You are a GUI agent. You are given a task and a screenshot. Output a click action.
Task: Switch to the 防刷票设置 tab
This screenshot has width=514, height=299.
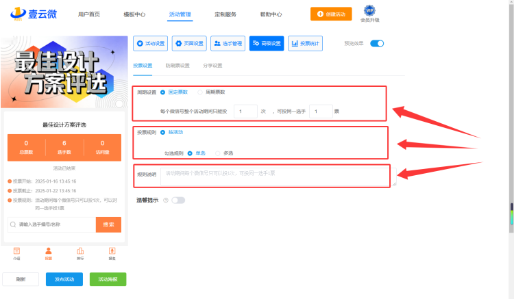tap(178, 66)
